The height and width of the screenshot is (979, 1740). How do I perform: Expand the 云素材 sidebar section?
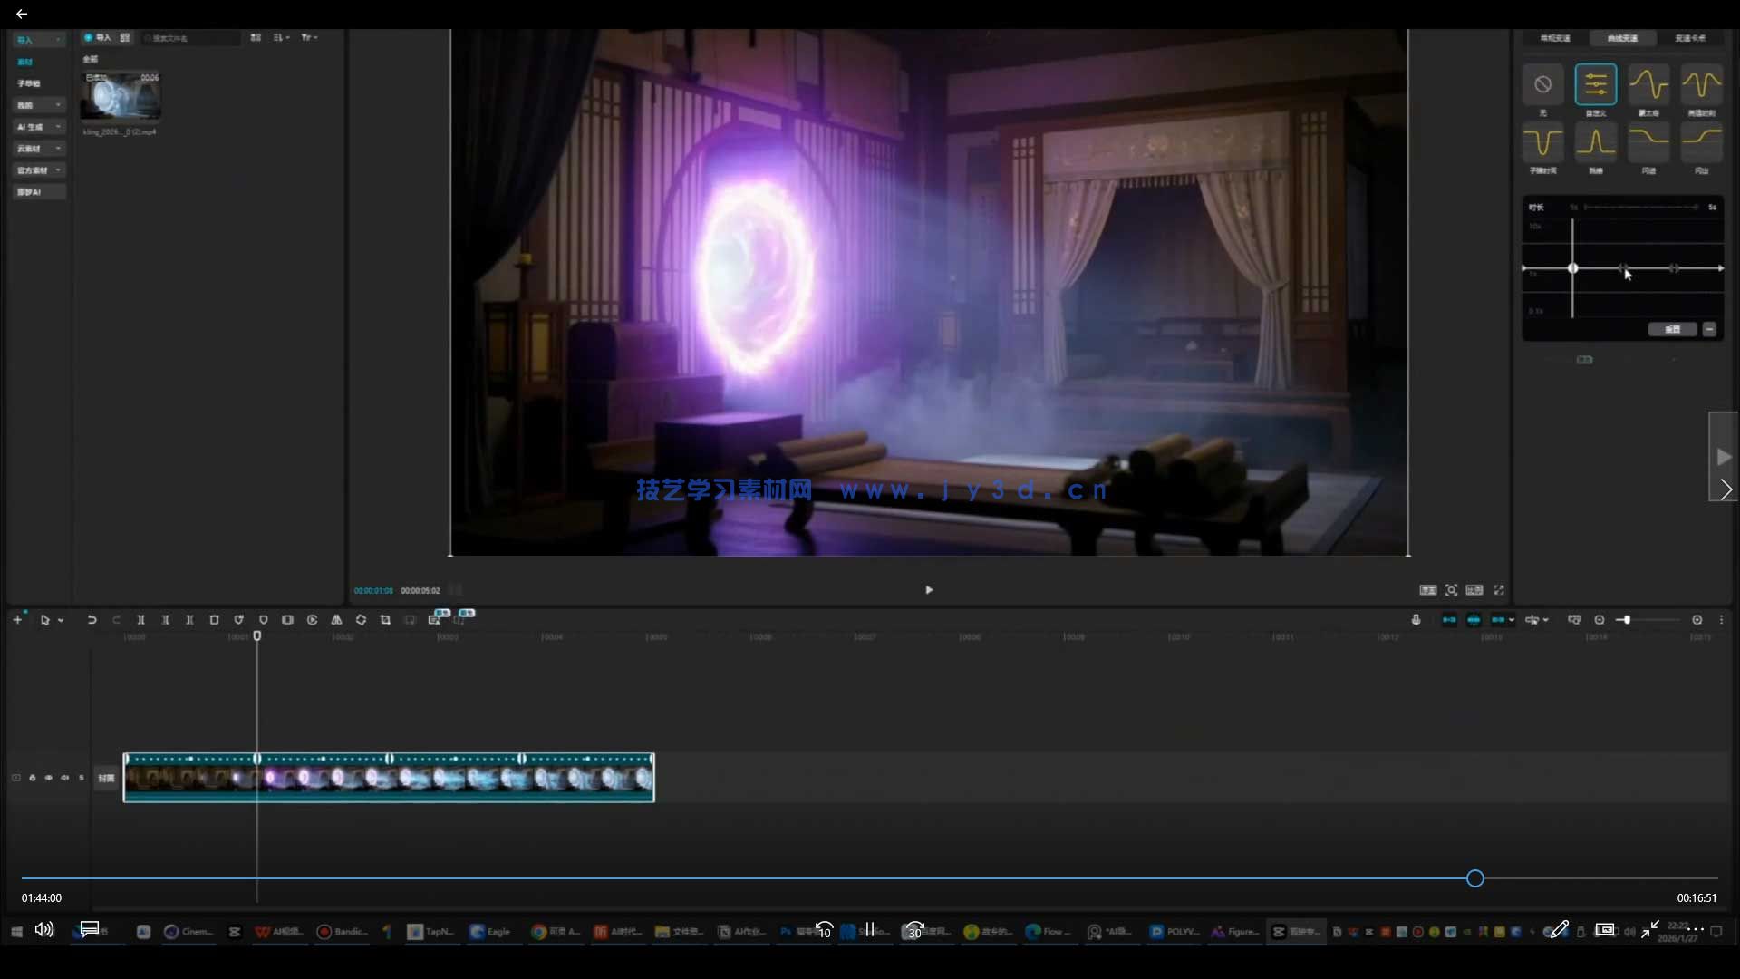[x=39, y=149]
